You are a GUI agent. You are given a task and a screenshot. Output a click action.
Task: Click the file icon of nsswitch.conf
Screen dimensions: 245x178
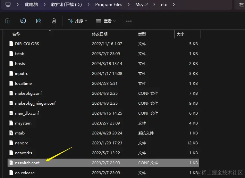pos(11,163)
